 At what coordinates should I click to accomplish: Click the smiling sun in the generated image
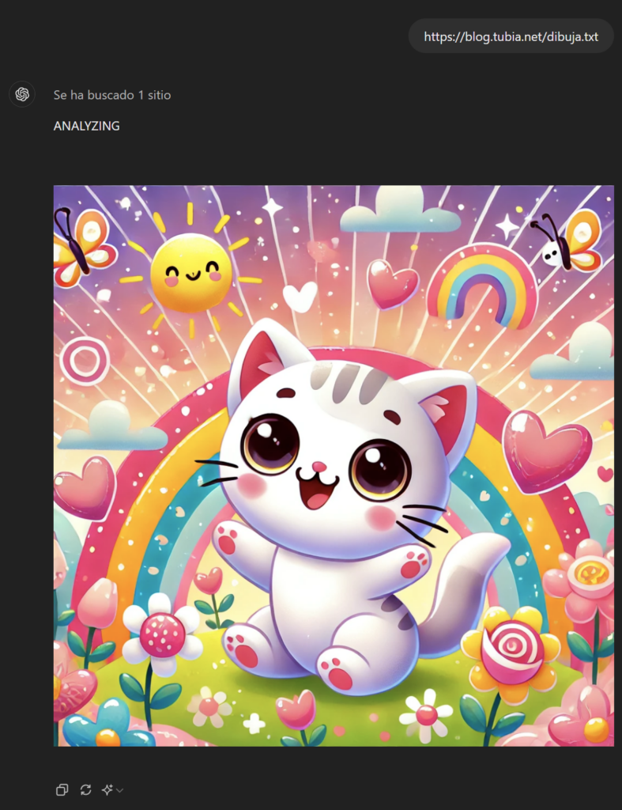click(191, 272)
